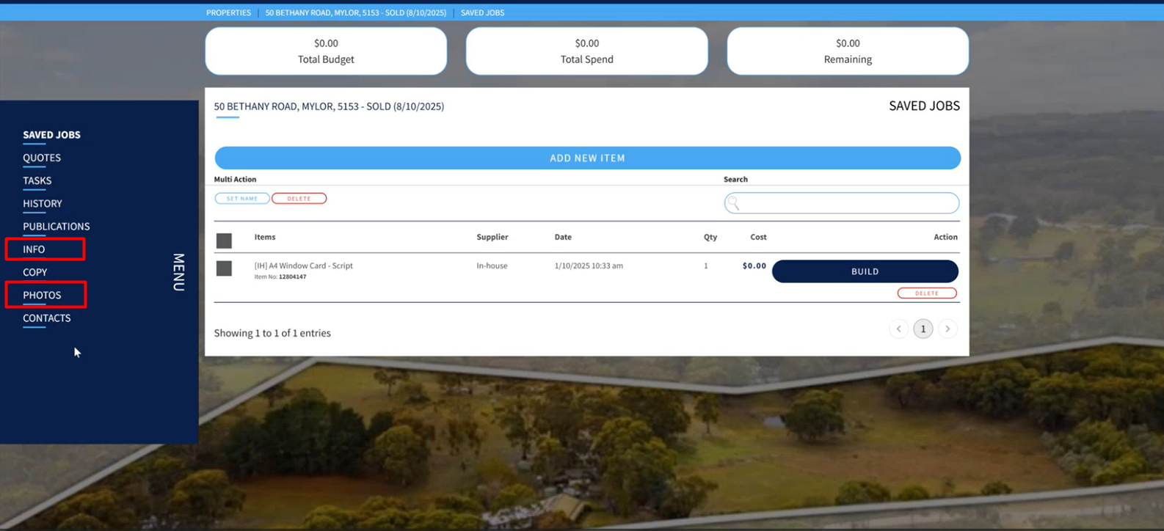Screen dimensions: 1164x531
Task: Select Photos in the side menu
Action: [x=42, y=295]
